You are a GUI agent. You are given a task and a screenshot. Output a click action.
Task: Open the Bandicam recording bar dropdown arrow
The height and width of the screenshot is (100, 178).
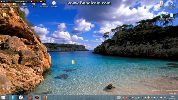tap(1, 1)
